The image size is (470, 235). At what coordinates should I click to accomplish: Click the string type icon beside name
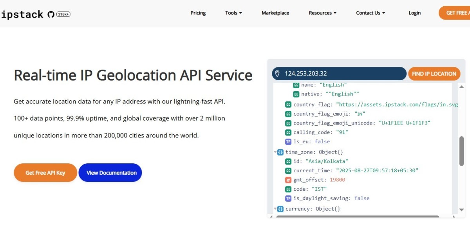[296, 85]
